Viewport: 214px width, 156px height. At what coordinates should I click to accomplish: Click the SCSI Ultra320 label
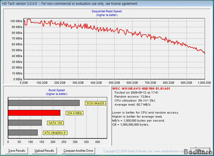95,103
